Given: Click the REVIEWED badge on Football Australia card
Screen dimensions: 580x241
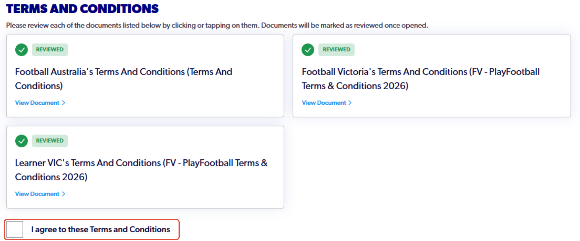Looking at the screenshot, I should 50,50.
